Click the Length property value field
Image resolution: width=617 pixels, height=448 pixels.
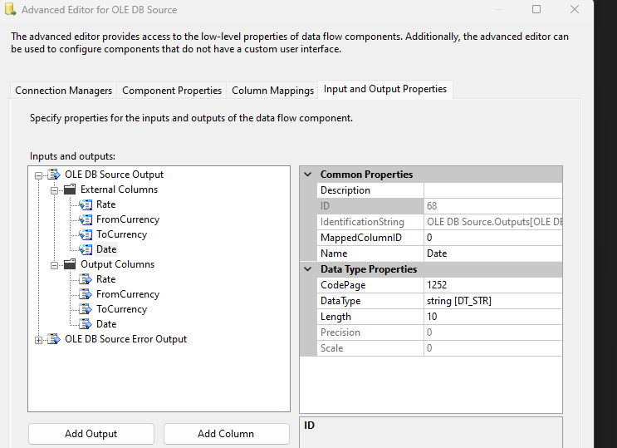click(x=492, y=317)
